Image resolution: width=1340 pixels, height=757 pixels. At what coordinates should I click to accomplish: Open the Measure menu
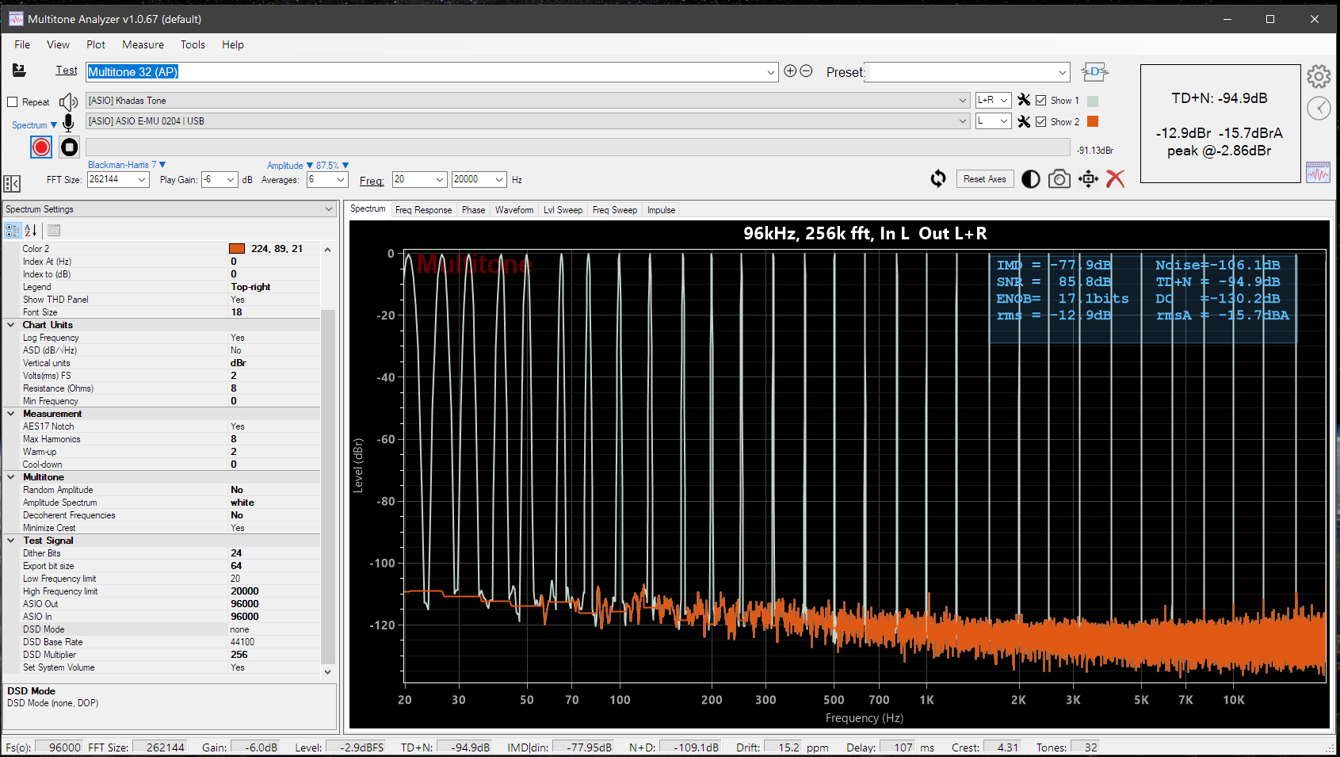(143, 44)
